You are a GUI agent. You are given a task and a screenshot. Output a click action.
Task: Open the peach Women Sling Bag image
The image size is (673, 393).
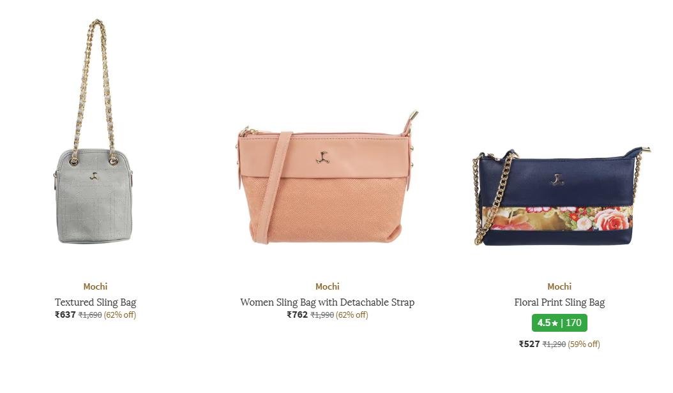click(x=328, y=177)
